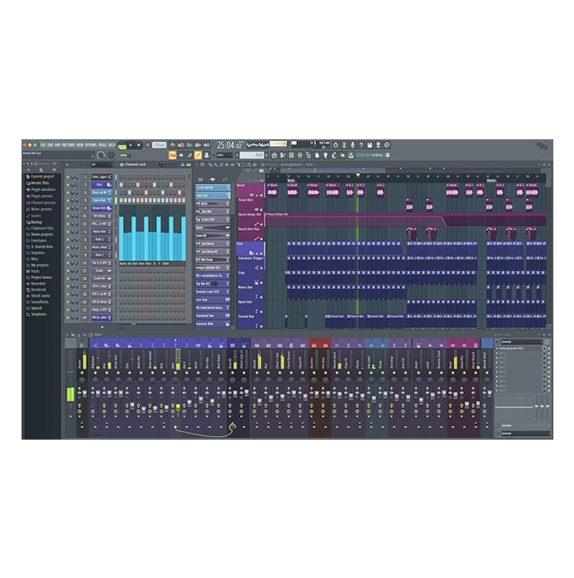Select Closed Hat in the picker panel
Viewport: 574px width, 578px height.
point(213,188)
